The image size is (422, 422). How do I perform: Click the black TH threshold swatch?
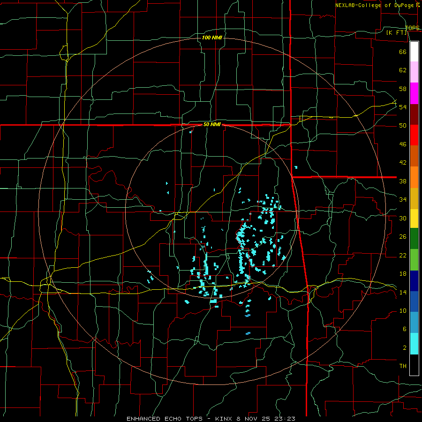[414, 365]
